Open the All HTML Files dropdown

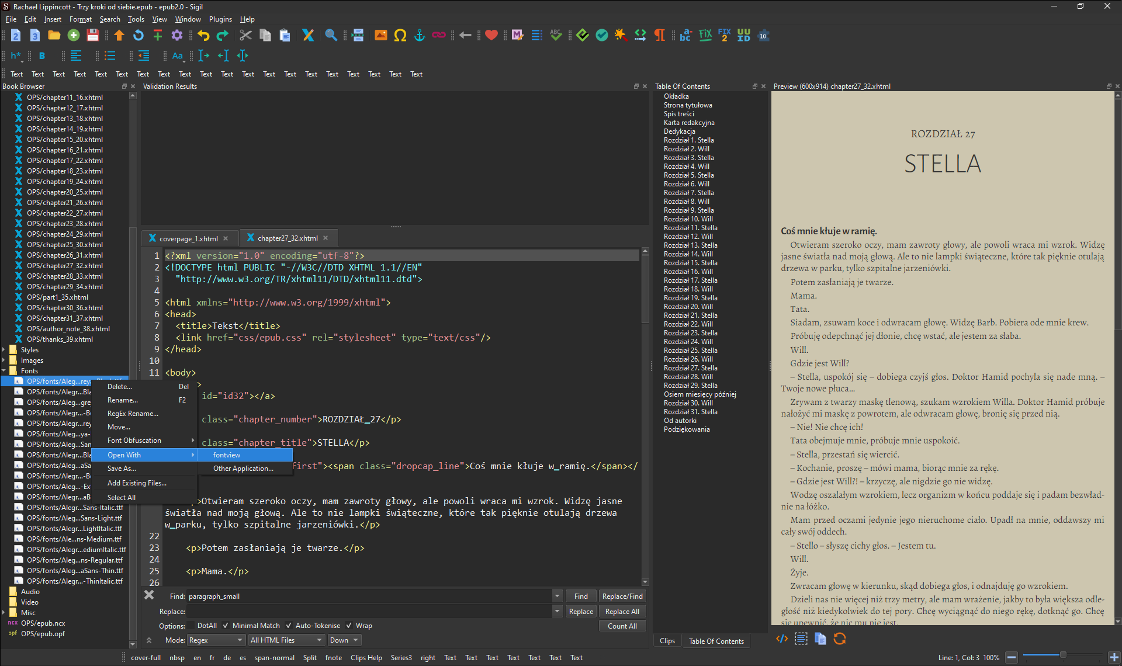coord(286,640)
